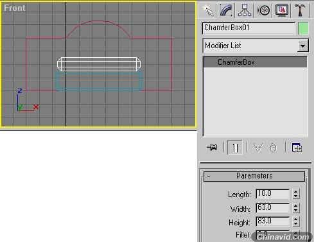Open the Hierarchy panel tab
The height and width of the screenshot is (242, 314).
245,10
